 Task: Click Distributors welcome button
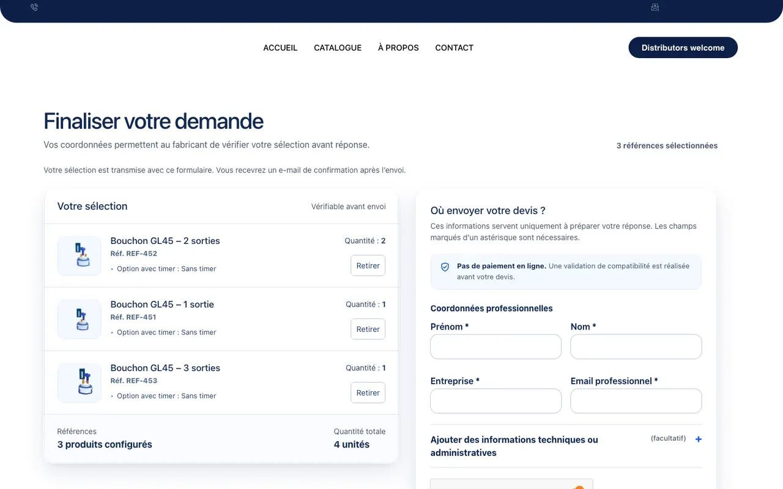(683, 48)
